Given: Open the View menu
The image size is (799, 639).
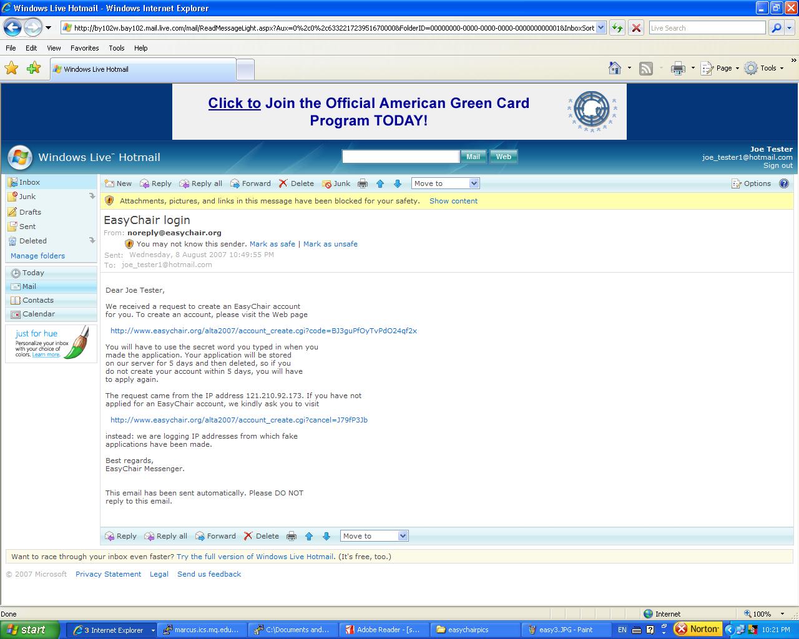Looking at the screenshot, I should point(54,48).
